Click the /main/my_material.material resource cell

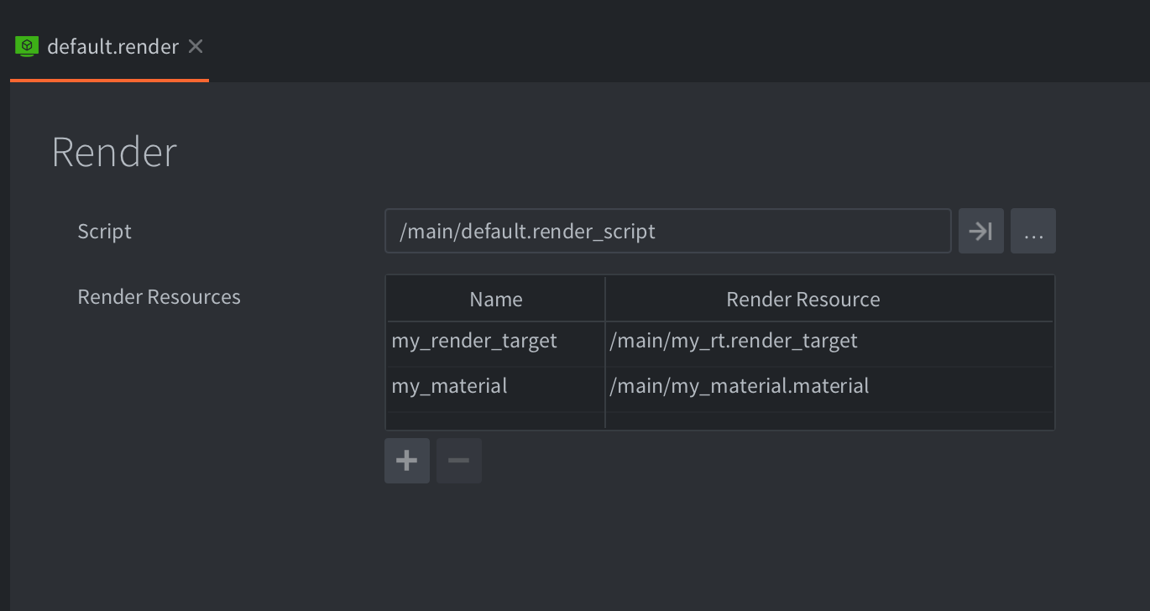click(739, 385)
